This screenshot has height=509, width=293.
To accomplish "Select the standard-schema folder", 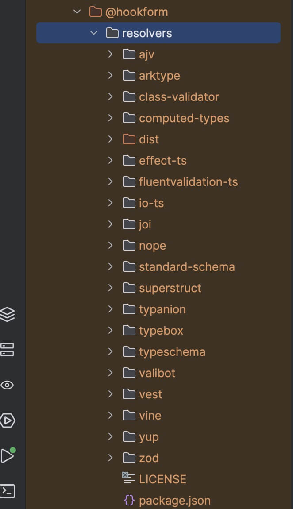I will click(x=186, y=267).
